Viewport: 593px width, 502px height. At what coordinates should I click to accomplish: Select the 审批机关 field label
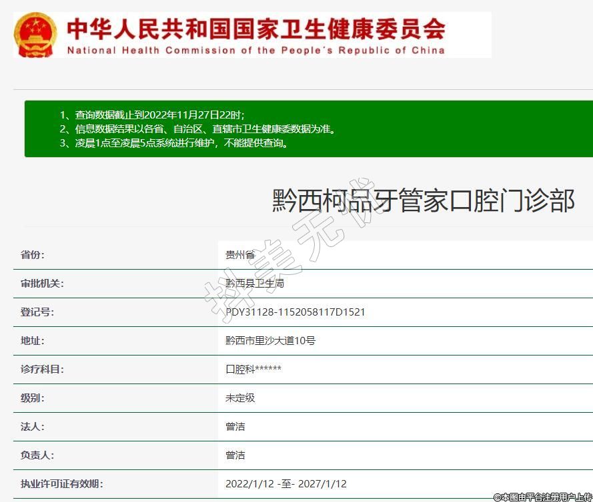coord(42,284)
